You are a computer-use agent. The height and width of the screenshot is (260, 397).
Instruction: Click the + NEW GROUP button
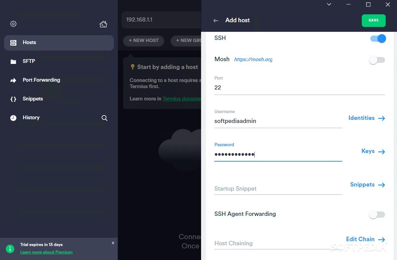[186, 40]
